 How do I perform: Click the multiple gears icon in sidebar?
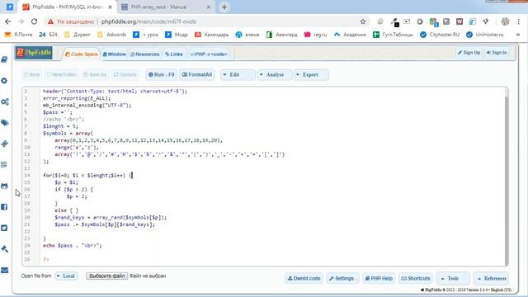(5, 101)
